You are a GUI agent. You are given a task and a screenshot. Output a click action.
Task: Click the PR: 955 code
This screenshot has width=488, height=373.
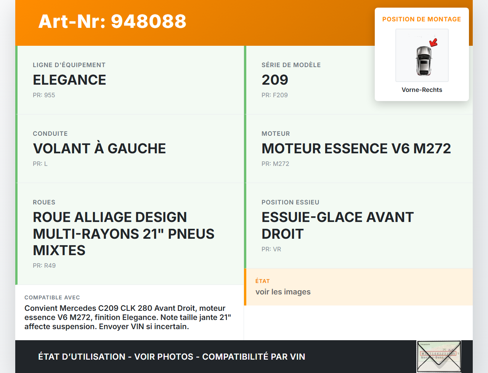pyautogui.click(x=44, y=95)
